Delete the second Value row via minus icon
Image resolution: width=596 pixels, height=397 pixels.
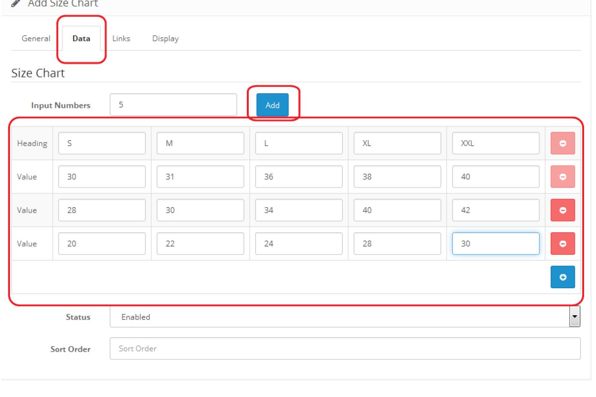pos(563,210)
